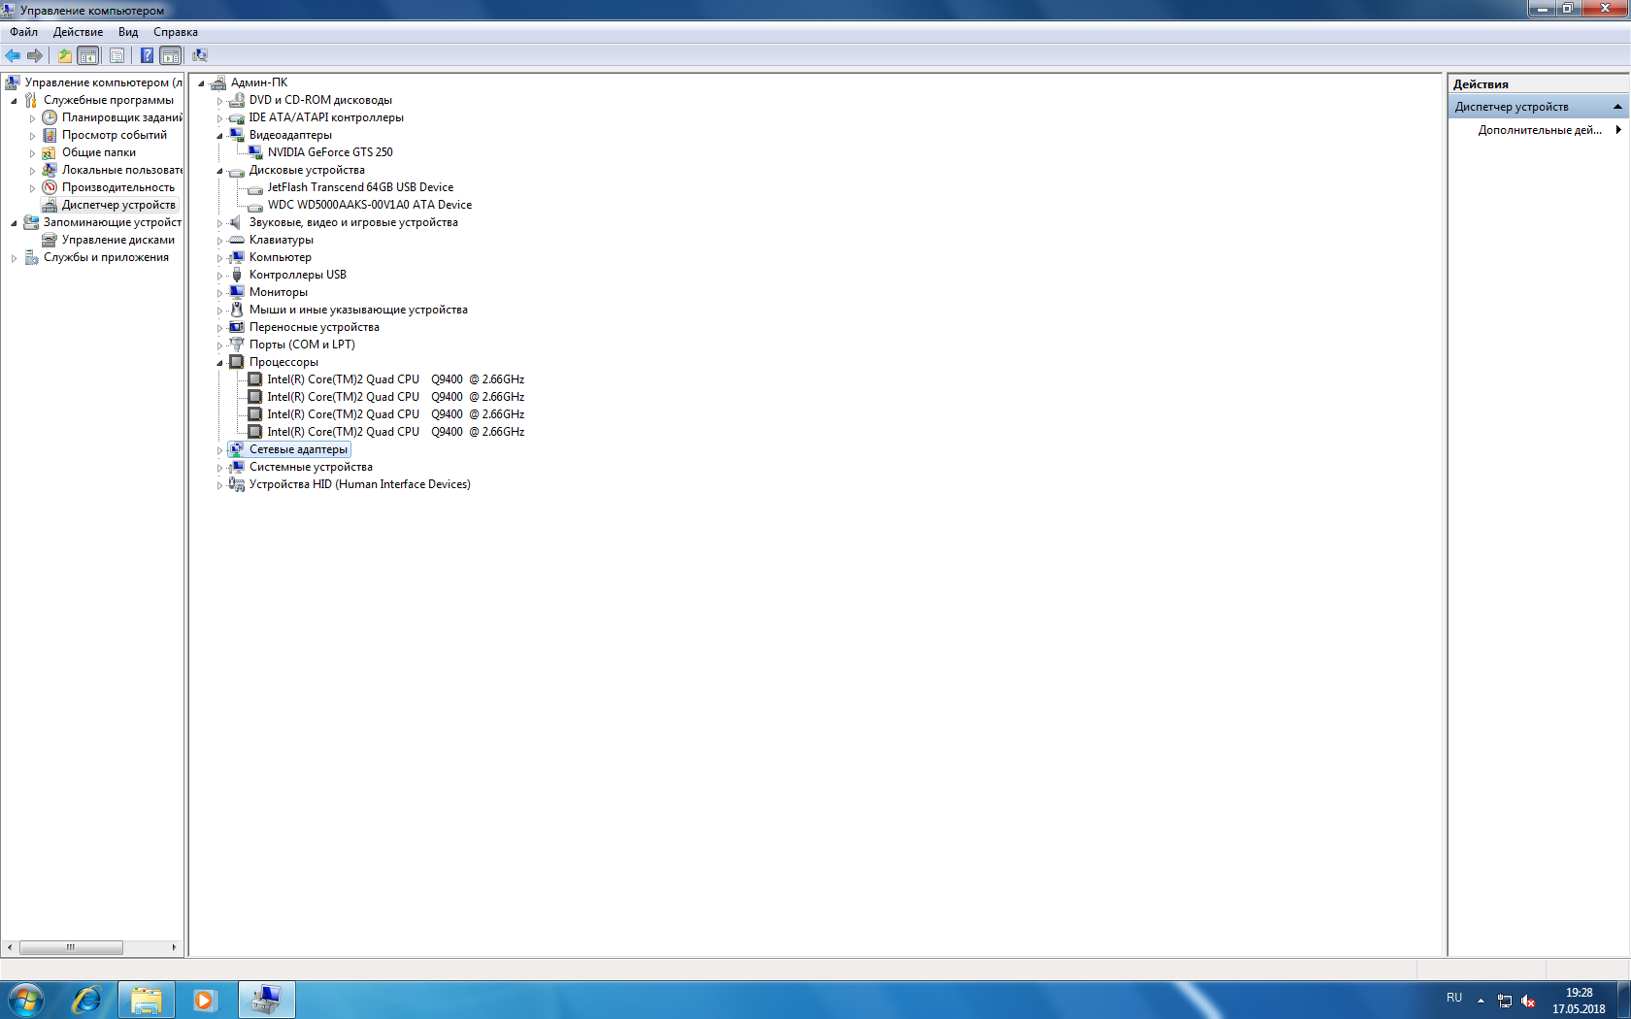Click the Windows Start button
Screen dimensions: 1631x1019
point(26,1000)
